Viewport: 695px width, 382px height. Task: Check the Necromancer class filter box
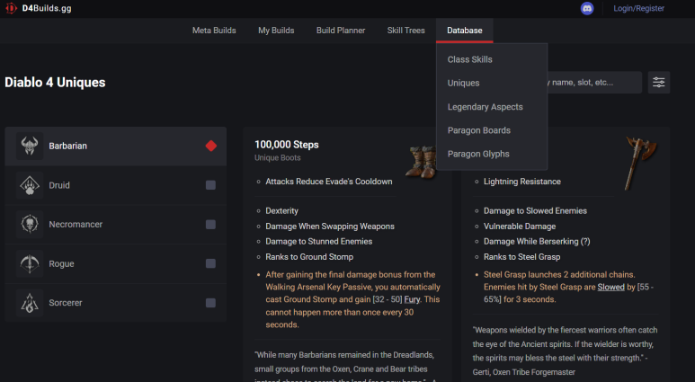point(211,224)
